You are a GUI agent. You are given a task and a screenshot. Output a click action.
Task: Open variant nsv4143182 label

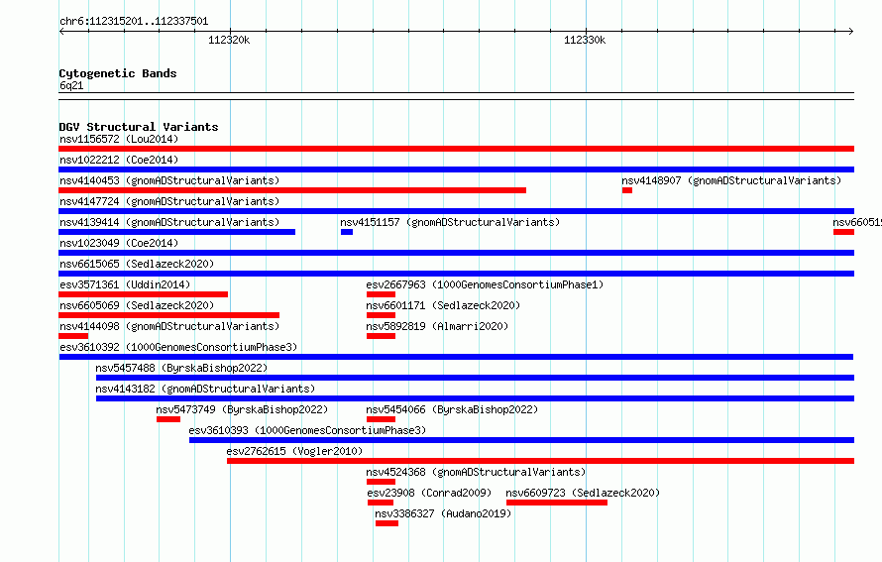click(x=205, y=389)
